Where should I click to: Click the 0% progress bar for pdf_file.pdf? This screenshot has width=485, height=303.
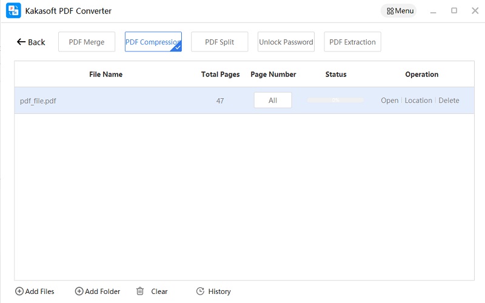pyautogui.click(x=335, y=100)
